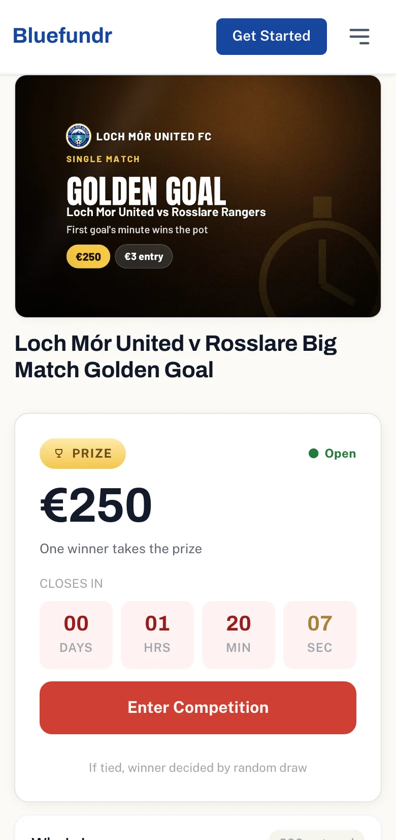Select the yellow €250 pill on banner

click(88, 257)
